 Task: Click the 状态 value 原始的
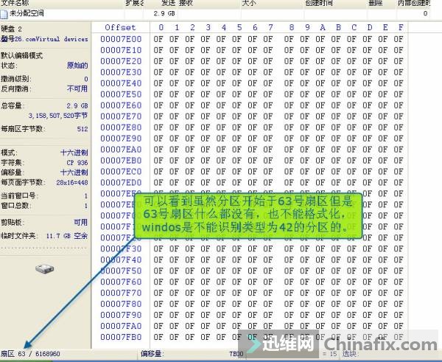pos(77,66)
